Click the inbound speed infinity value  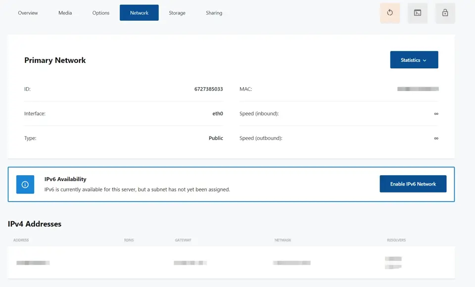click(x=436, y=114)
